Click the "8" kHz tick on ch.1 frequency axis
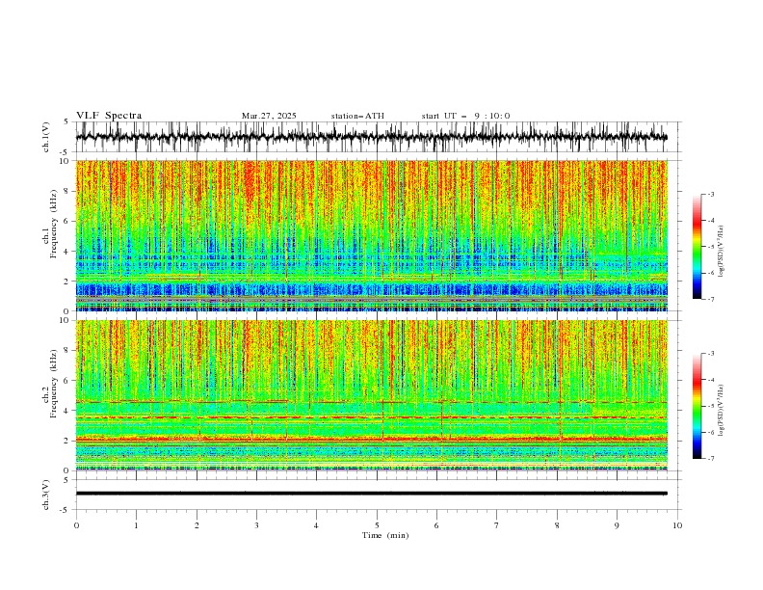The height and width of the screenshot is (590, 763). tap(68, 191)
